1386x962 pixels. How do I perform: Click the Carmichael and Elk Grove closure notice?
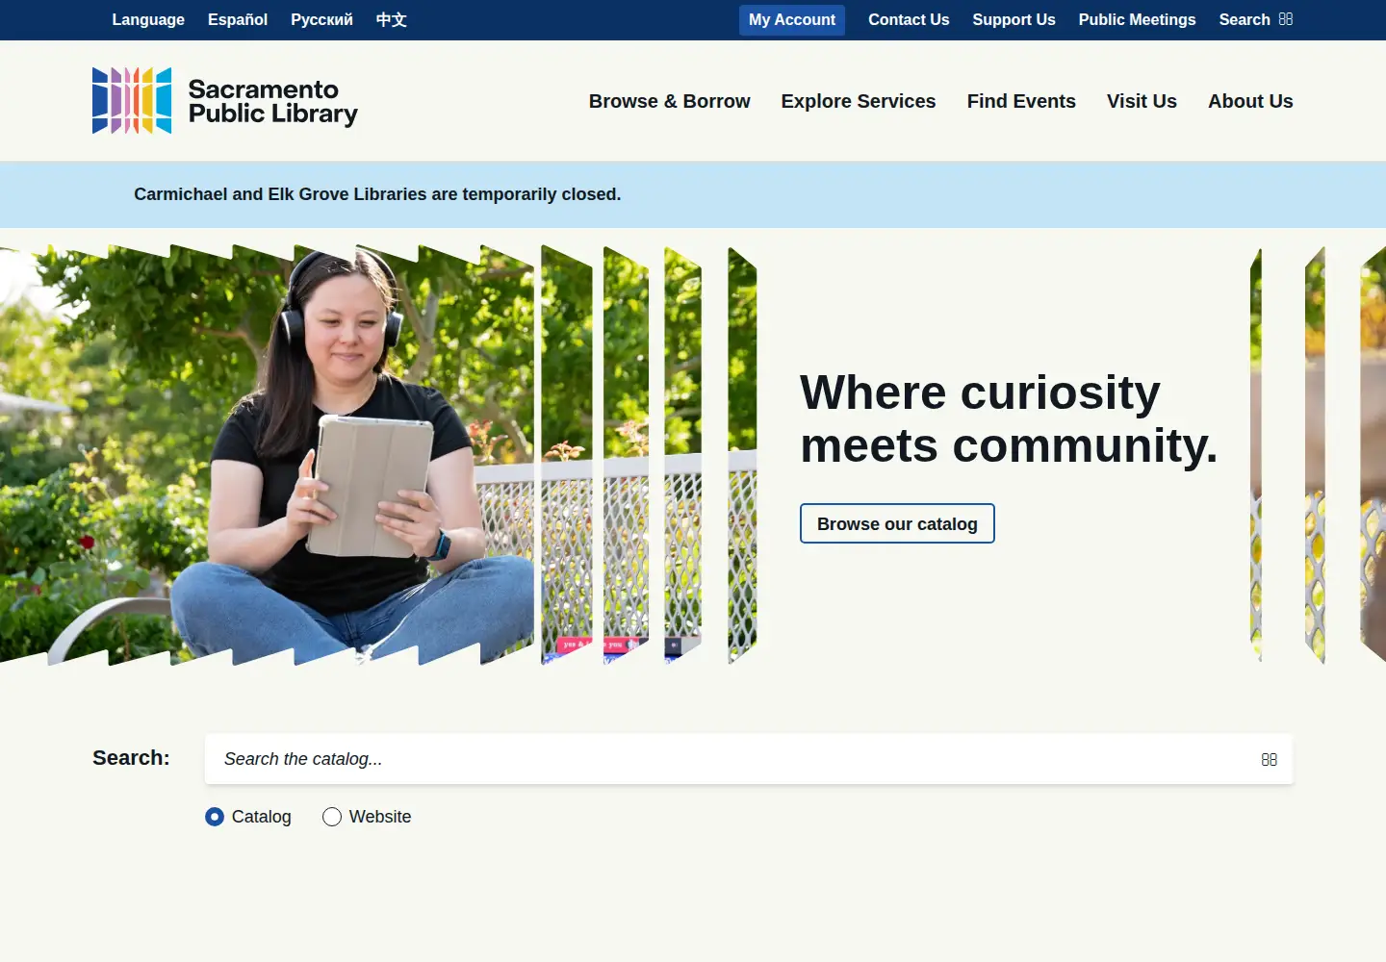click(x=377, y=194)
